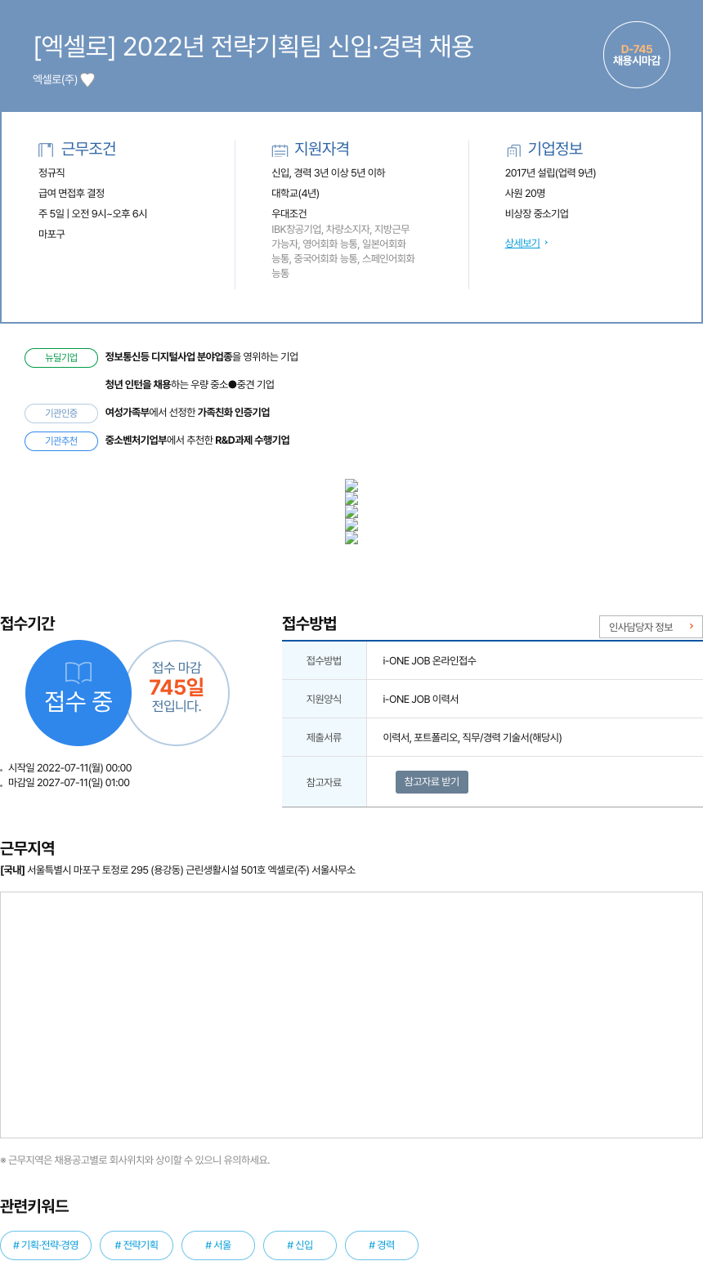
Task: Open the #전략기획 keyword tag
Action: [x=137, y=1245]
